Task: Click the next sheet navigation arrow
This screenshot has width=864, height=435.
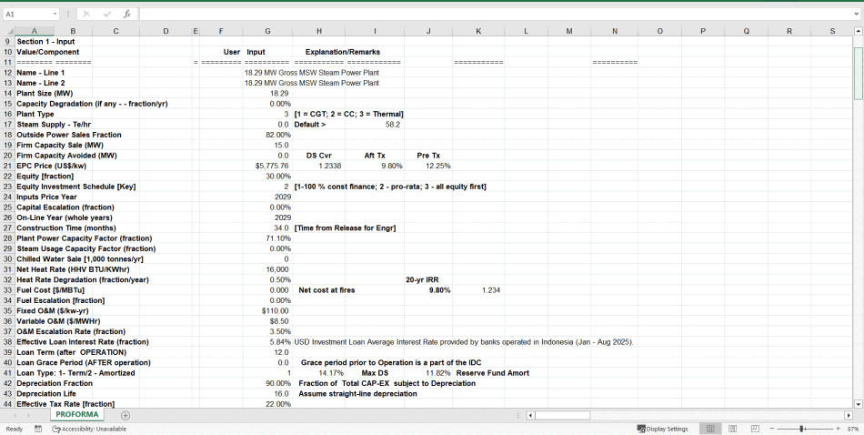Action: [27, 415]
